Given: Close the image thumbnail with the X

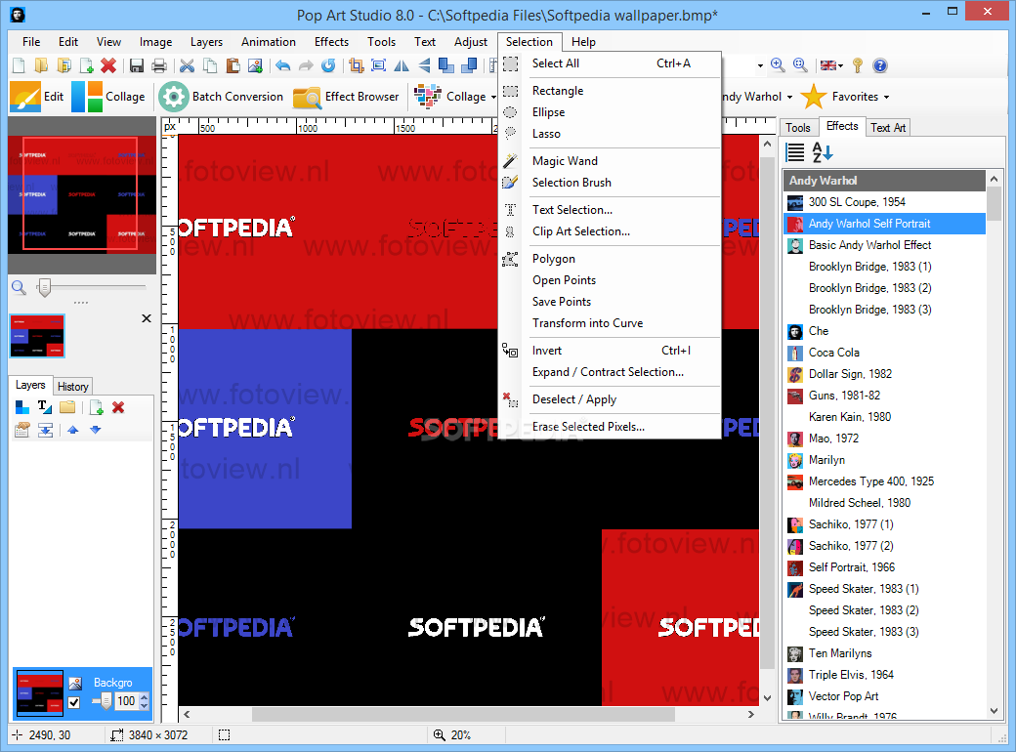Looking at the screenshot, I should [x=147, y=318].
